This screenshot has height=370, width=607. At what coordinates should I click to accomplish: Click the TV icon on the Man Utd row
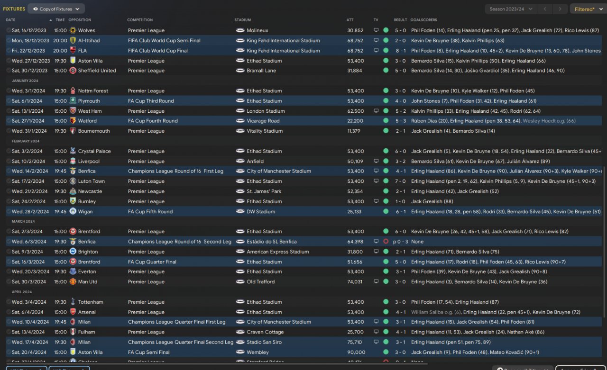[x=376, y=282]
